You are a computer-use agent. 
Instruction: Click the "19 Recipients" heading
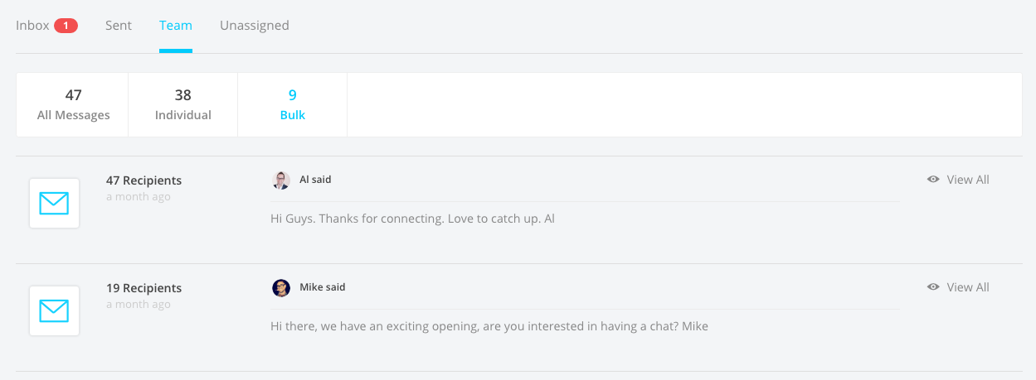point(143,288)
